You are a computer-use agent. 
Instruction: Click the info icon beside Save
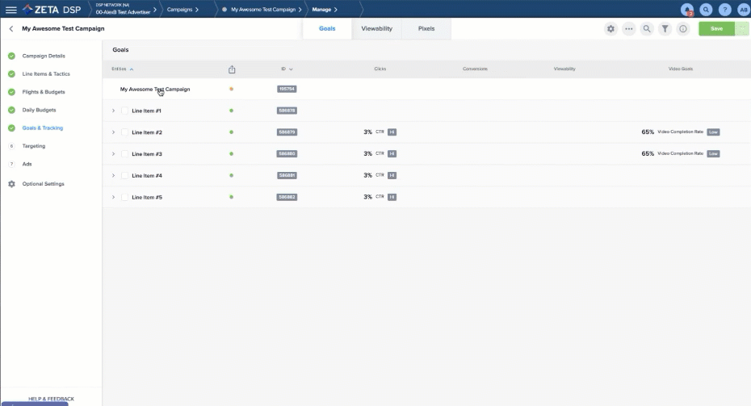[x=683, y=28]
